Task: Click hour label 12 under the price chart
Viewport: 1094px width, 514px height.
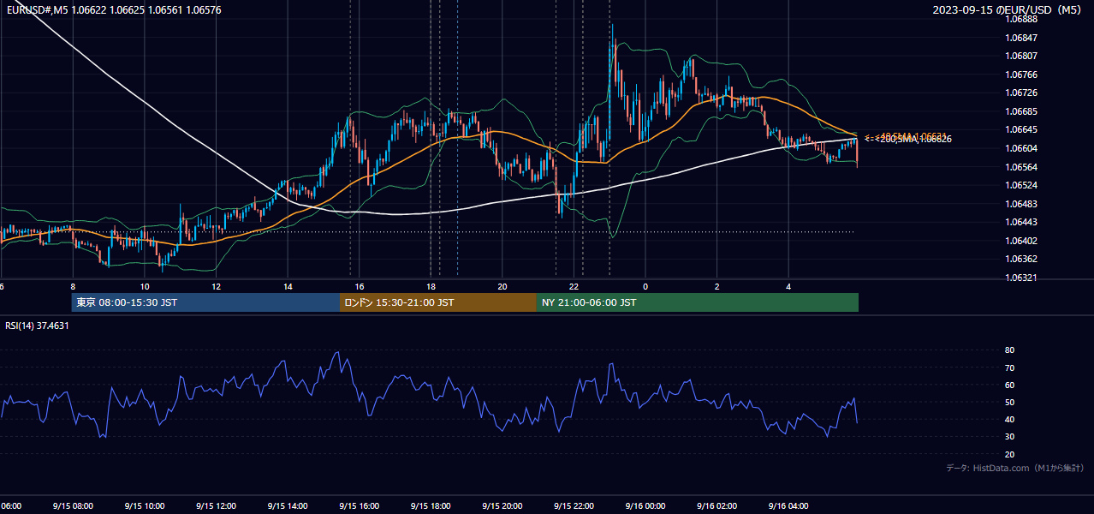Action: click(x=216, y=286)
